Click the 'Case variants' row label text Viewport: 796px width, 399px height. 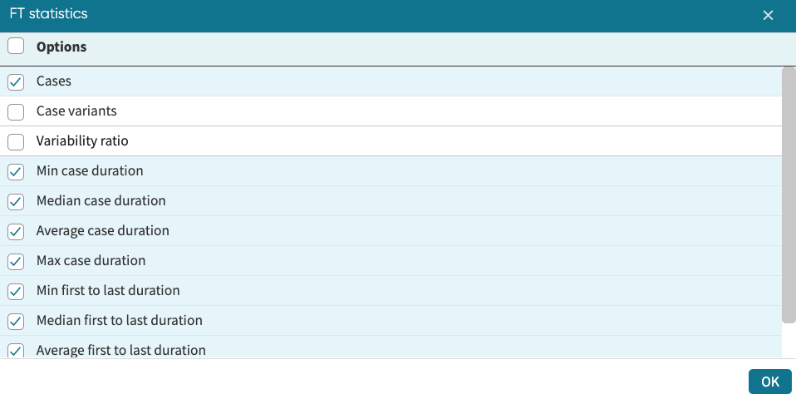tap(76, 111)
